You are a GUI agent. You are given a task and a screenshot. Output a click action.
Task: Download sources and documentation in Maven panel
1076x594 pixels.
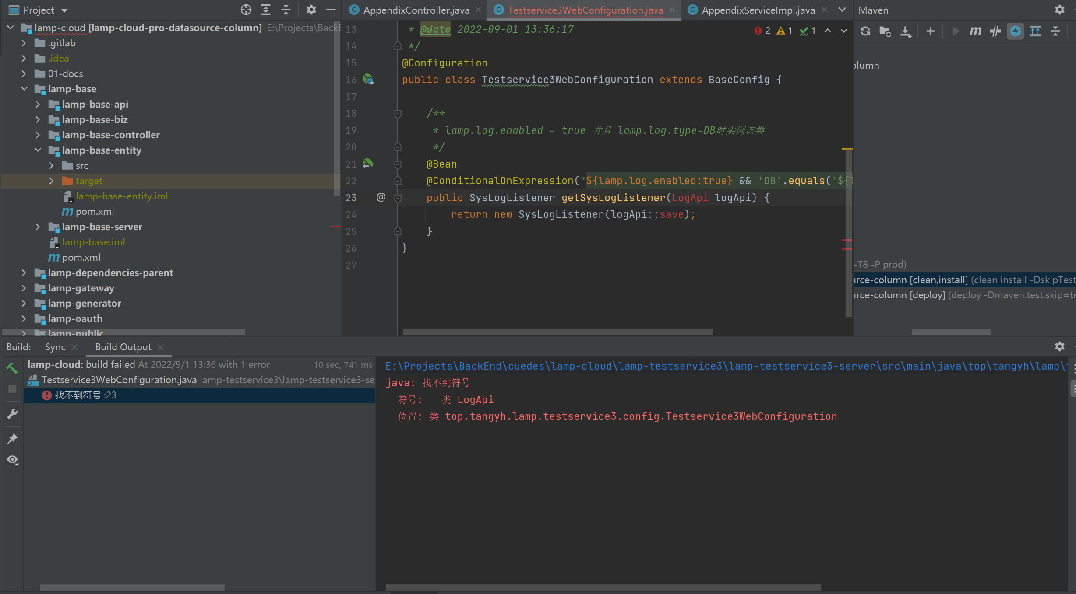(906, 31)
